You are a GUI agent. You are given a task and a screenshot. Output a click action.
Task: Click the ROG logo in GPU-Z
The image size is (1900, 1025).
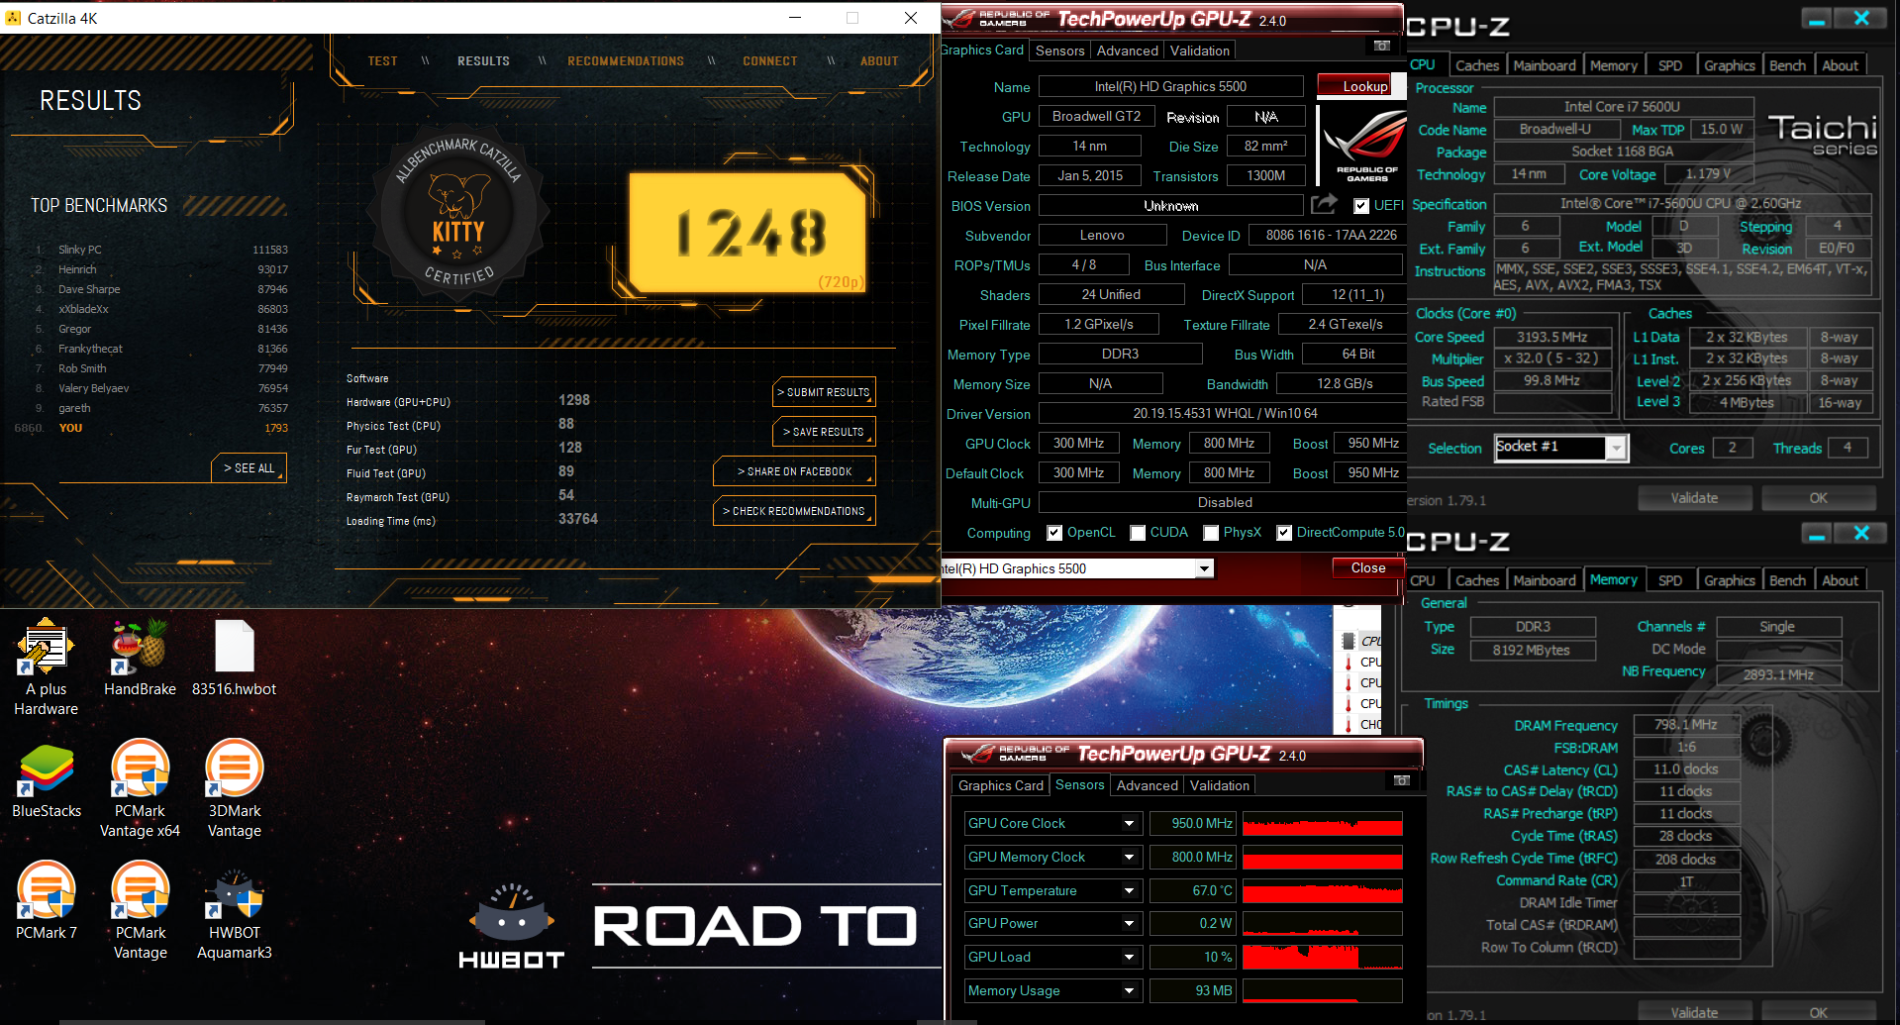(x=1364, y=146)
